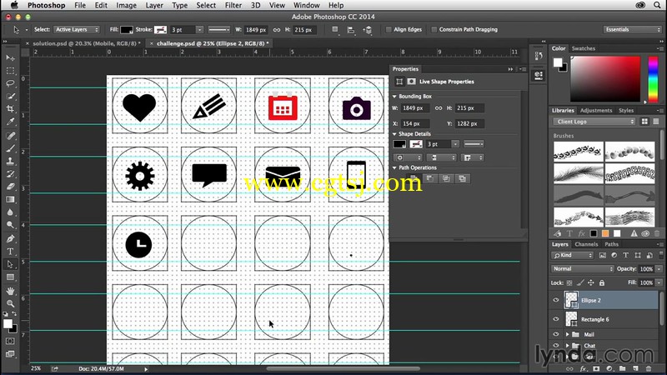667x375 pixels.
Task: Select the Clone Stamp tool
Action: coord(10,161)
